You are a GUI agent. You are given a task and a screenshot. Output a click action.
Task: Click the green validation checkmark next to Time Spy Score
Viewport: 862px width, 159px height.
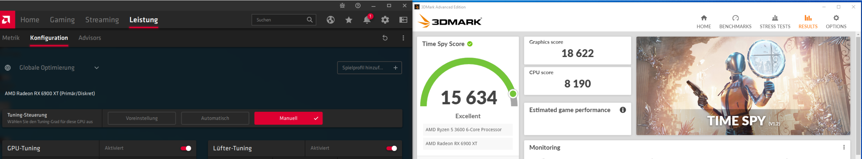[470, 44]
